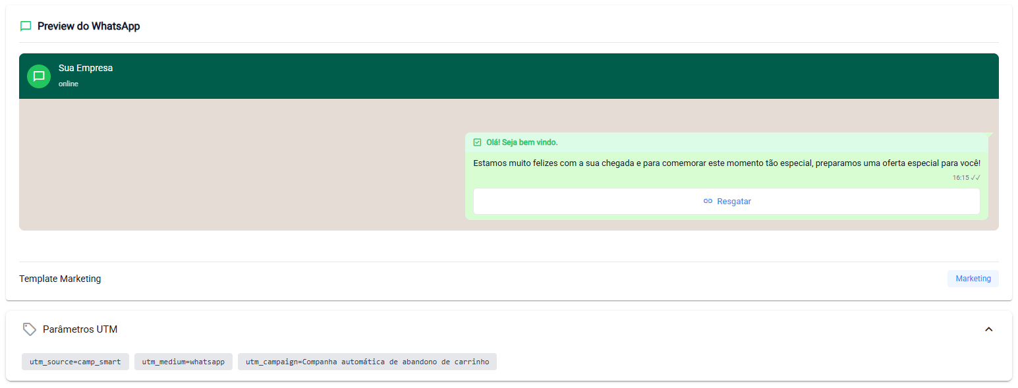This screenshot has width=1018, height=388.
Task: Click the 16:15 message timestamp
Action: [x=960, y=178]
